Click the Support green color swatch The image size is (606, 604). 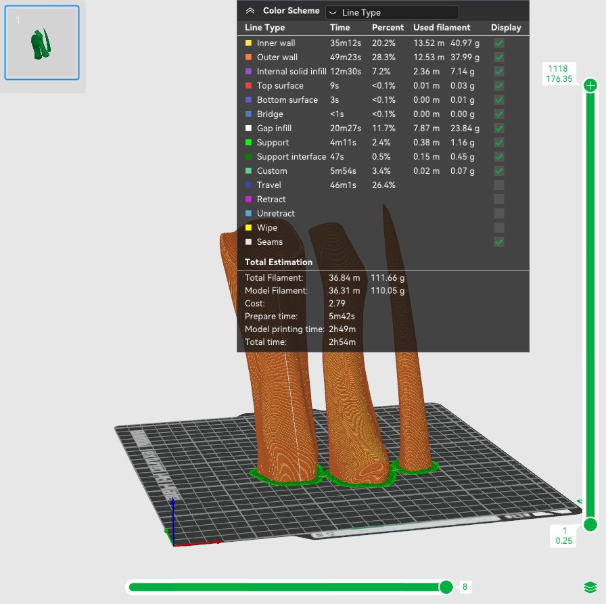(248, 143)
